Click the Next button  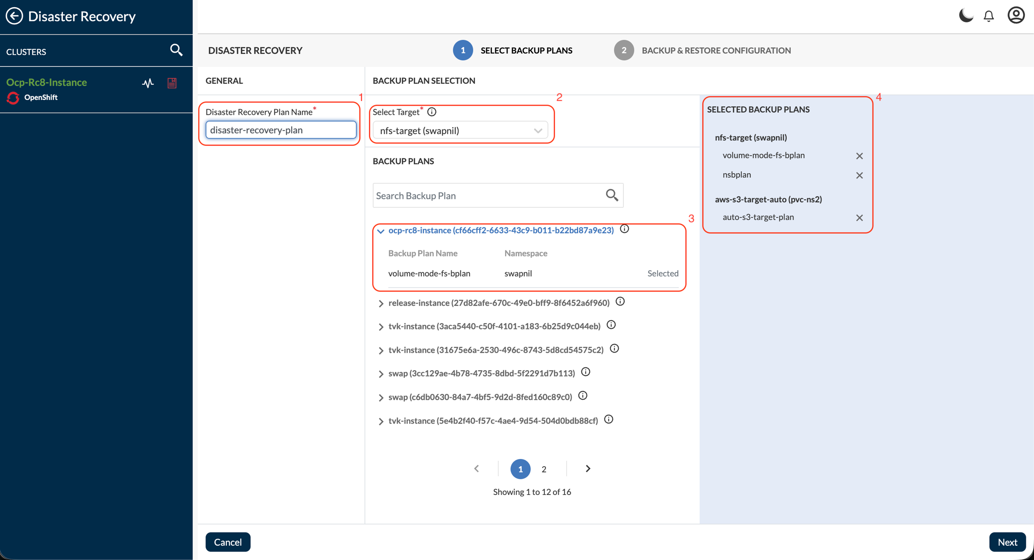(x=1007, y=542)
